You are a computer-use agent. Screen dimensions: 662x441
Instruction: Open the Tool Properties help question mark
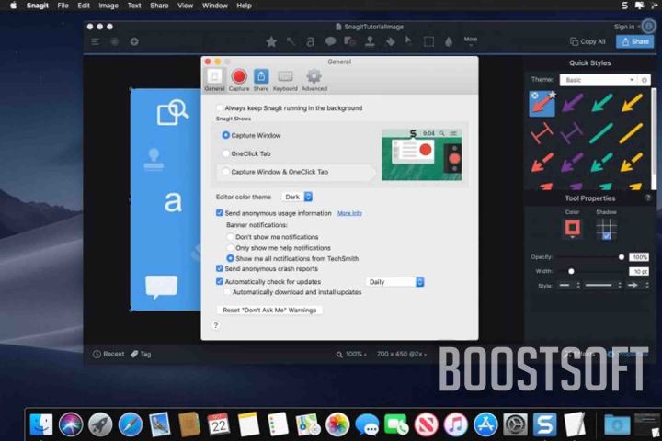coord(647,198)
